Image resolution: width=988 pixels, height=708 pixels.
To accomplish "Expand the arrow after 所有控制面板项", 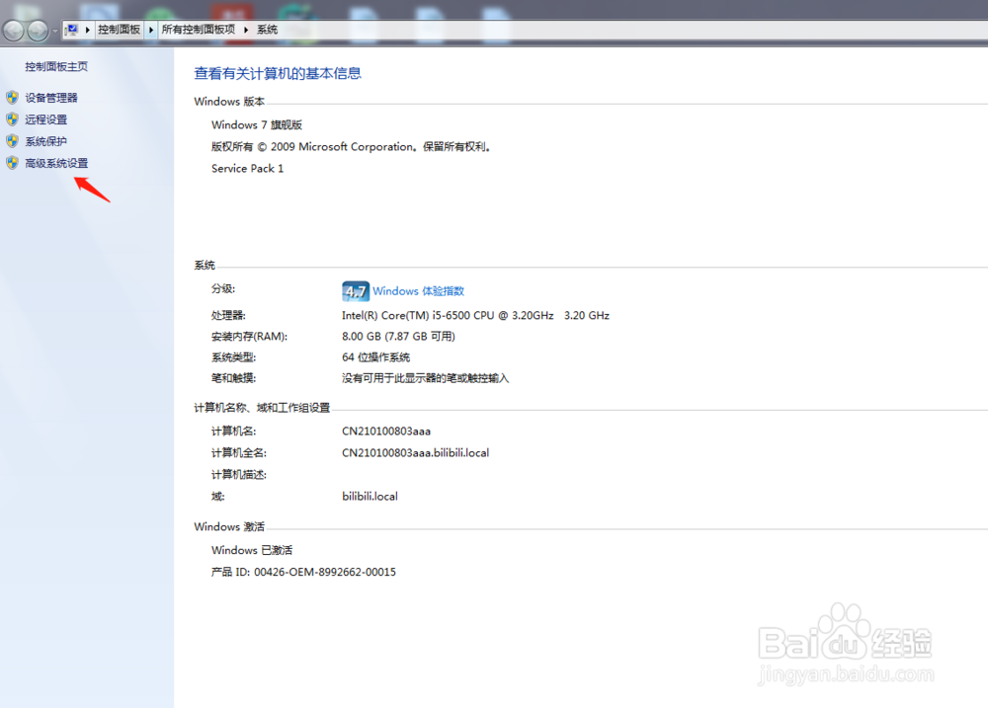I will [246, 30].
